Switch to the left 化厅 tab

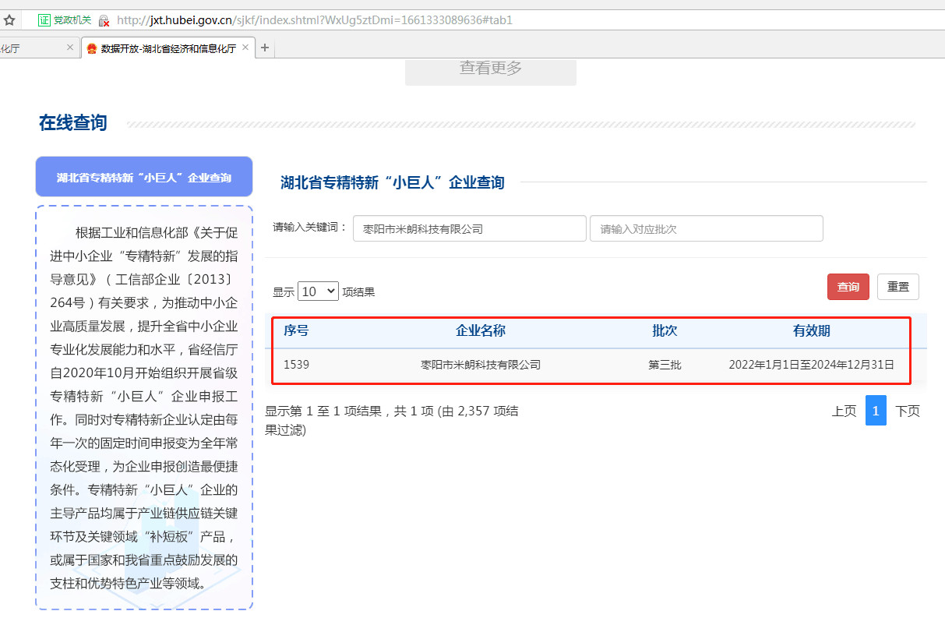23,48
